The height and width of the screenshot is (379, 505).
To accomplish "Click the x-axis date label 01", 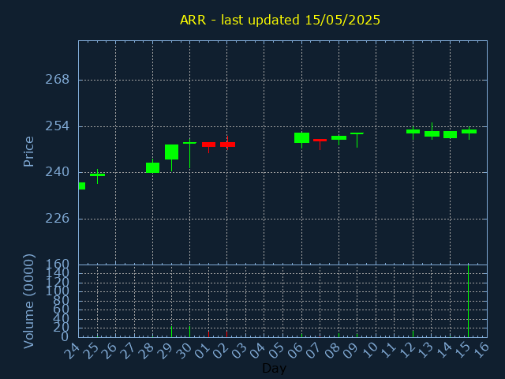I will tap(203, 350).
